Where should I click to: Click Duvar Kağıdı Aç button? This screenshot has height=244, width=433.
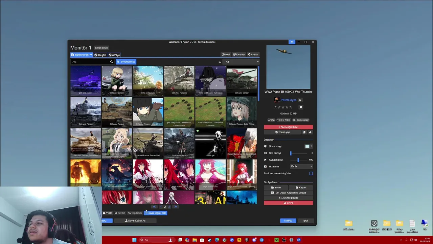click(x=135, y=221)
